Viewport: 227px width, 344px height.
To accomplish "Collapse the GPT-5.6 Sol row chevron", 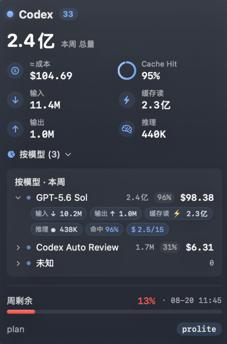I will [18, 198].
